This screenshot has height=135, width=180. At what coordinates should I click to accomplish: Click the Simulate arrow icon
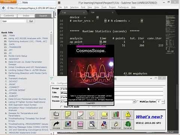pyautogui.click(x=56, y=125)
